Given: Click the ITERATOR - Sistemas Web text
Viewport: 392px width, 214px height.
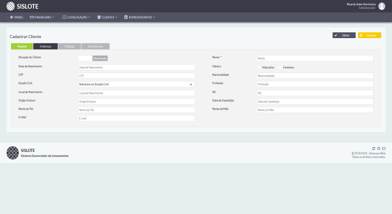Looking at the screenshot, I should (370, 153).
